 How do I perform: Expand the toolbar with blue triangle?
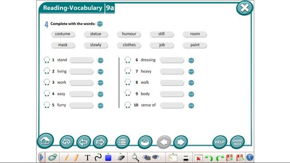(x=42, y=158)
